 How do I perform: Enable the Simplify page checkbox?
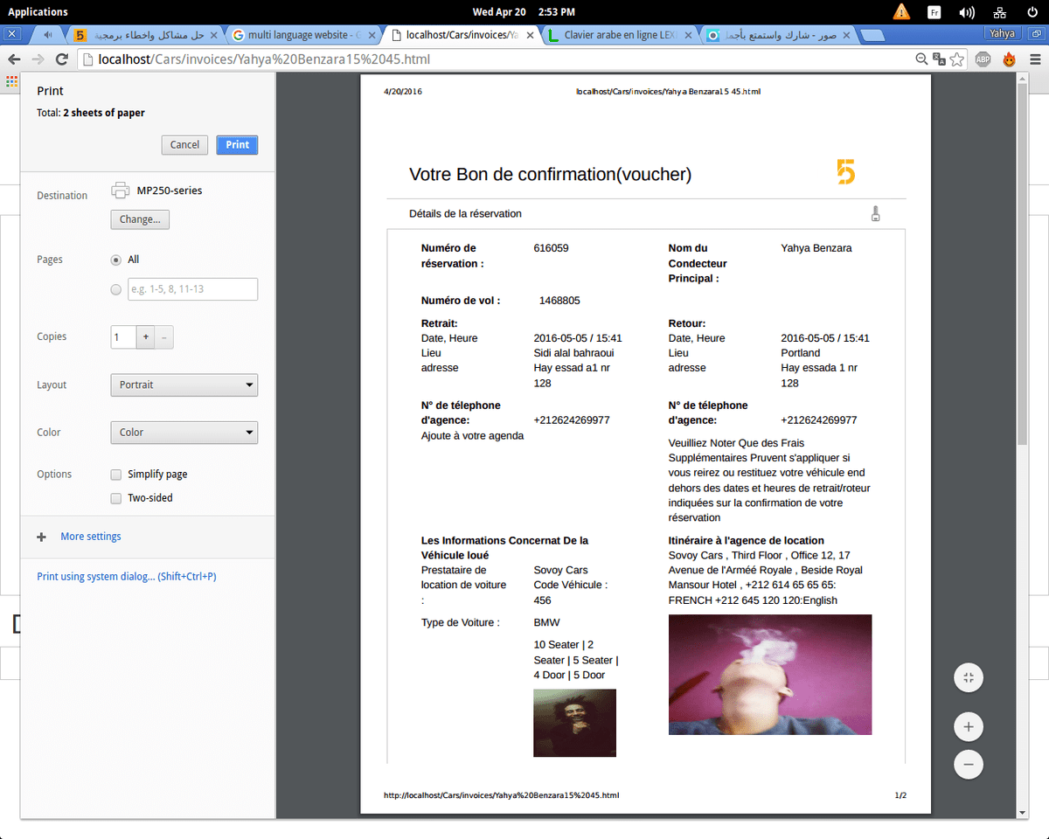115,475
